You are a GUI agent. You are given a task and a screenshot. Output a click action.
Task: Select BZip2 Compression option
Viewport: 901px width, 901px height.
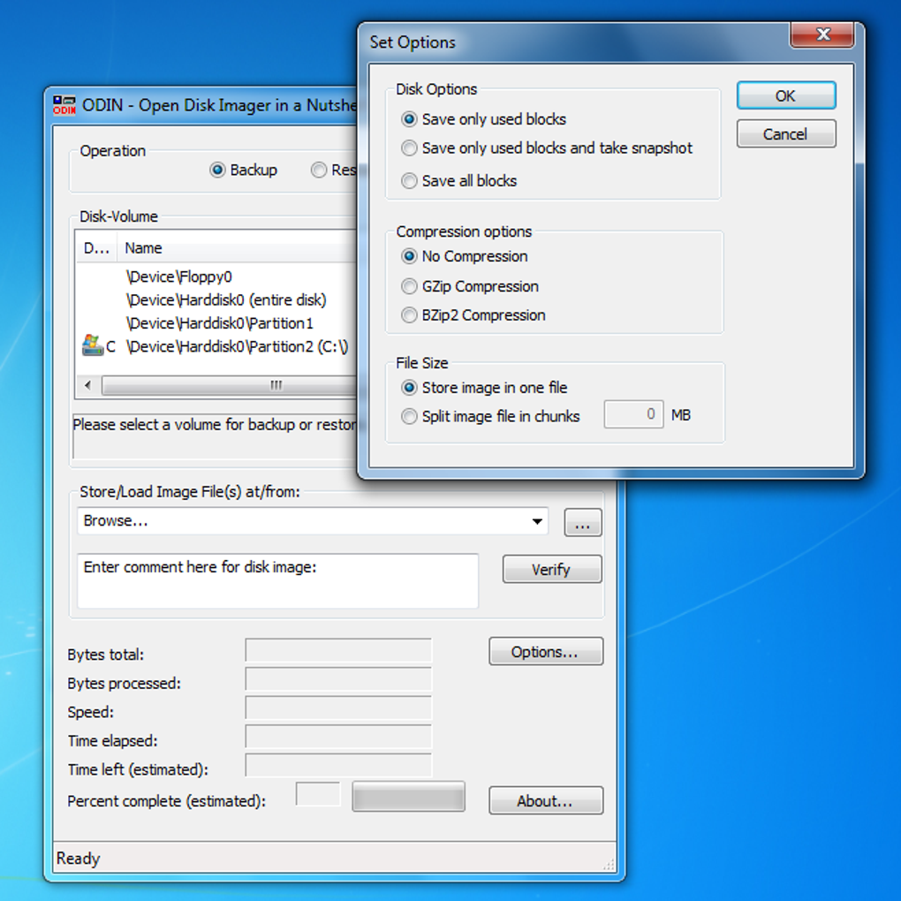(409, 315)
